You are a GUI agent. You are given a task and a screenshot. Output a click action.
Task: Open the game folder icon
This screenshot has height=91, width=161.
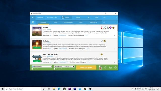[110, 67]
